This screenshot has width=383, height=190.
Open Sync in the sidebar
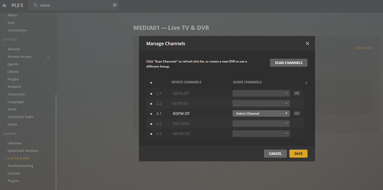coord(11,22)
